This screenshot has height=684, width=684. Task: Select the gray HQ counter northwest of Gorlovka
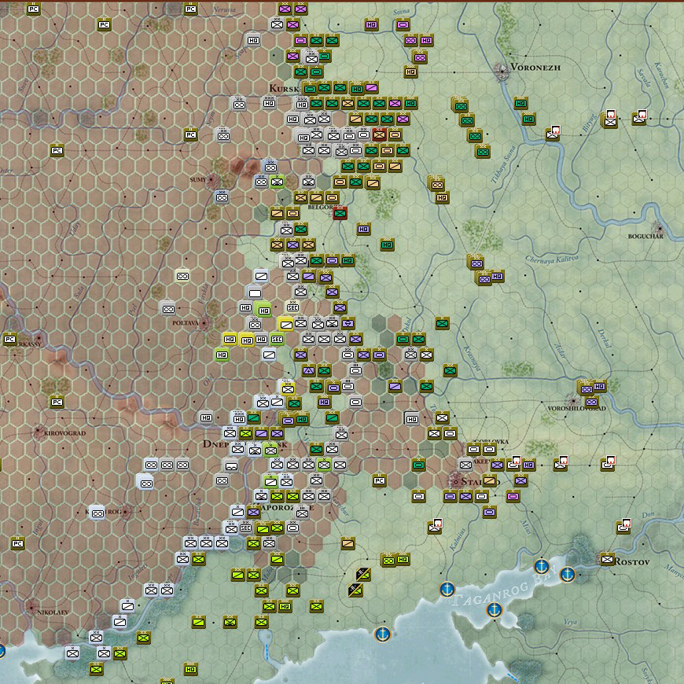click(x=412, y=419)
